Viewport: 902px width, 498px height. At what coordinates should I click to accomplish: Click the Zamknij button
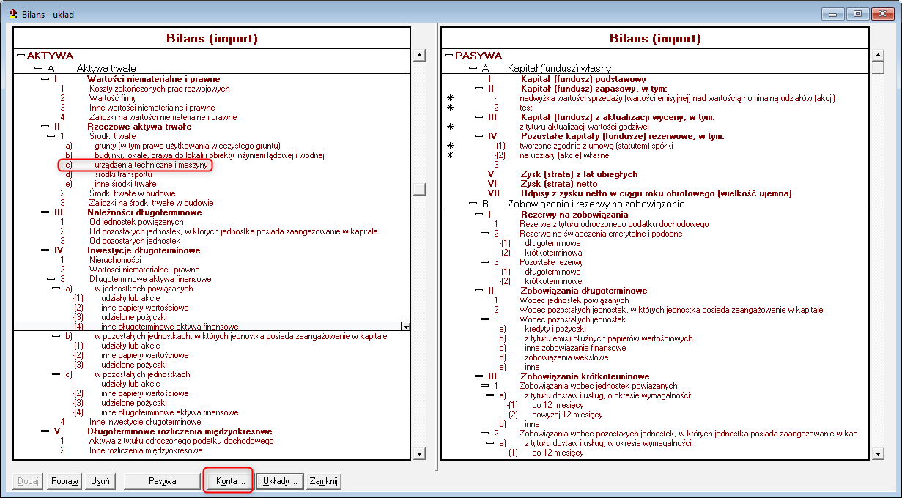point(323,481)
